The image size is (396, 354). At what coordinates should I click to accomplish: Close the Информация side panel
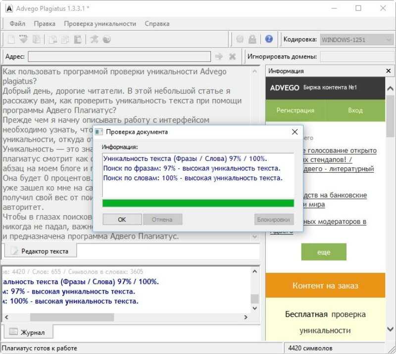coord(389,71)
